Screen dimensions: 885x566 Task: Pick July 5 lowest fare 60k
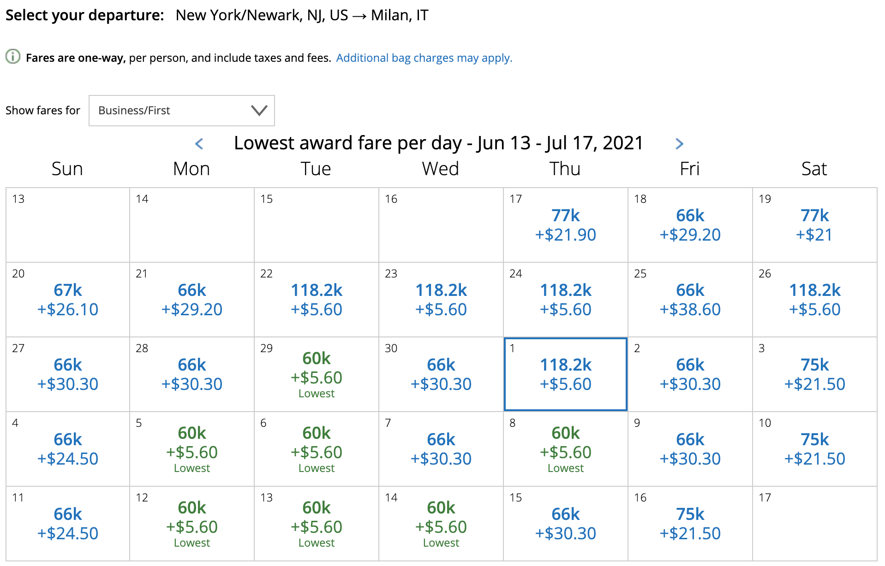191,449
